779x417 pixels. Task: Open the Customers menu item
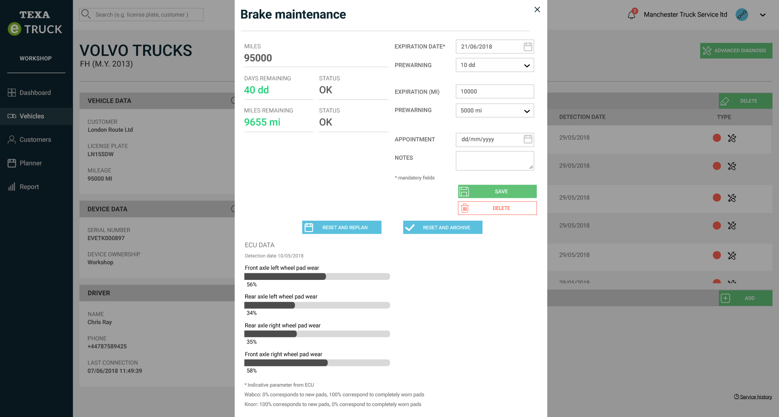[x=36, y=140]
